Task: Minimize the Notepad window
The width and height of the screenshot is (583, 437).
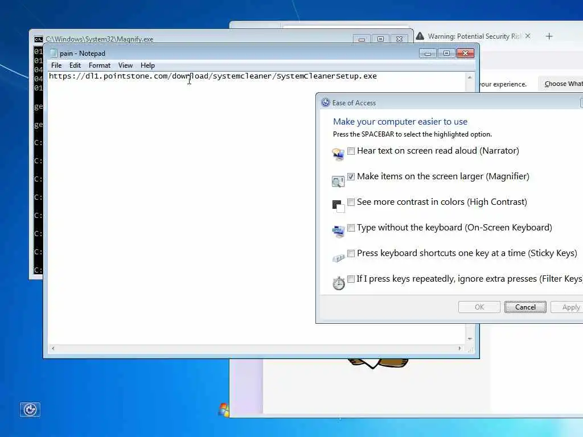Action: [x=428, y=53]
